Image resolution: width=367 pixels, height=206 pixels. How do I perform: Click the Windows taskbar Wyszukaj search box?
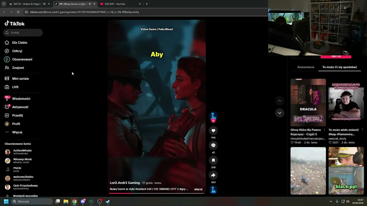[32, 201]
